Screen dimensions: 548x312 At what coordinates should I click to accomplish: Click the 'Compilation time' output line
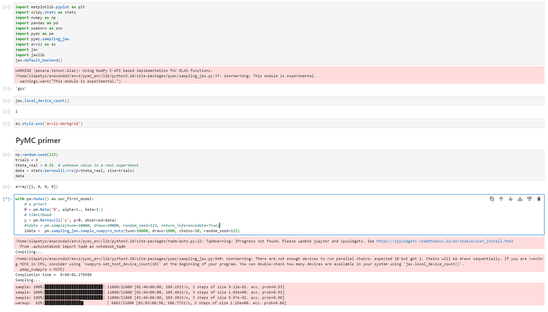point(53,275)
